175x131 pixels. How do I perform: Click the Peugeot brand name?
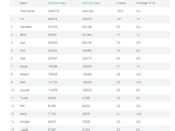(25, 122)
